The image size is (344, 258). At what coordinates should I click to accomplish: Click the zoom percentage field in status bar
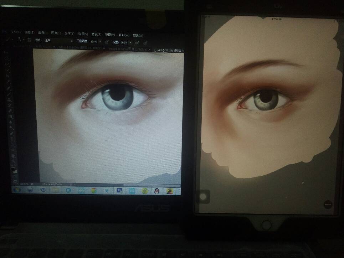click(24, 184)
